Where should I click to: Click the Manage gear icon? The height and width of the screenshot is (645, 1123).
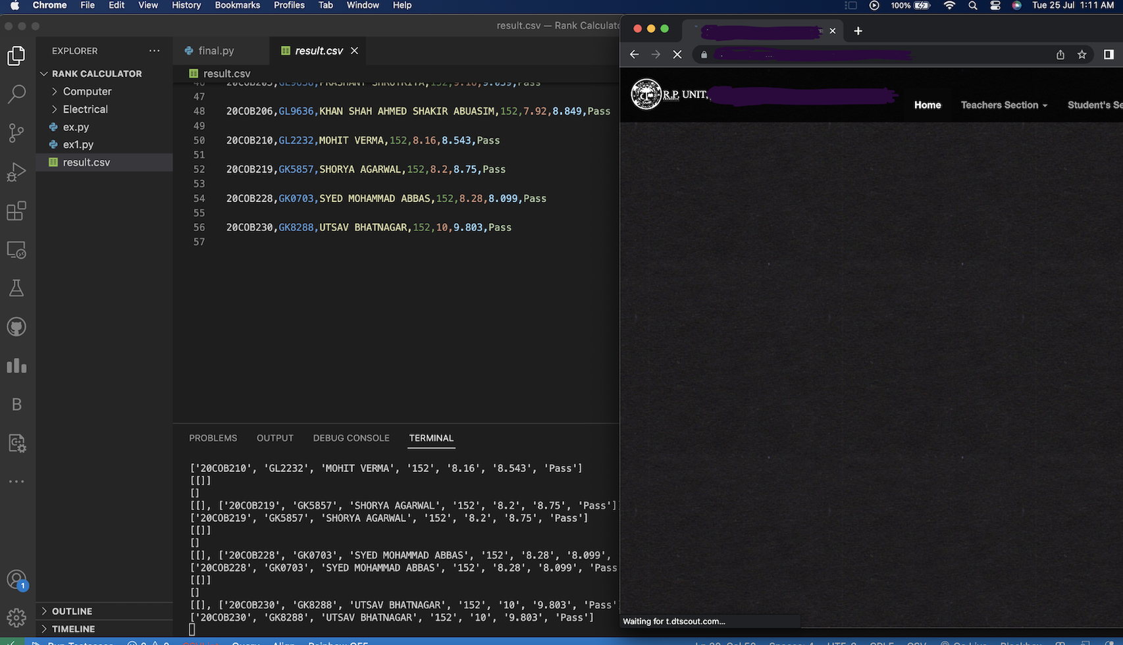click(16, 618)
